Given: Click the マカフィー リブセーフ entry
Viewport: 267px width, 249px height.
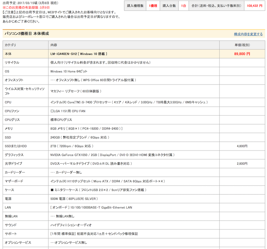Looking at the screenshot, I should coord(76,91).
